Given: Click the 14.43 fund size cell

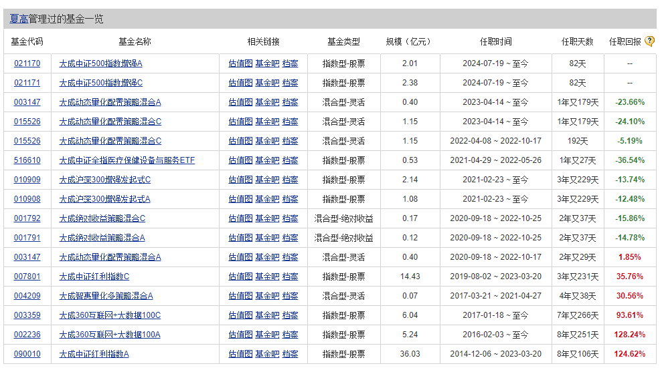Looking at the screenshot, I should click(410, 277).
